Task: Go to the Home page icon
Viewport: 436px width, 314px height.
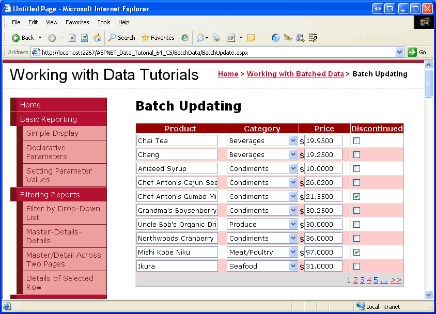Action: pyautogui.click(x=97, y=38)
